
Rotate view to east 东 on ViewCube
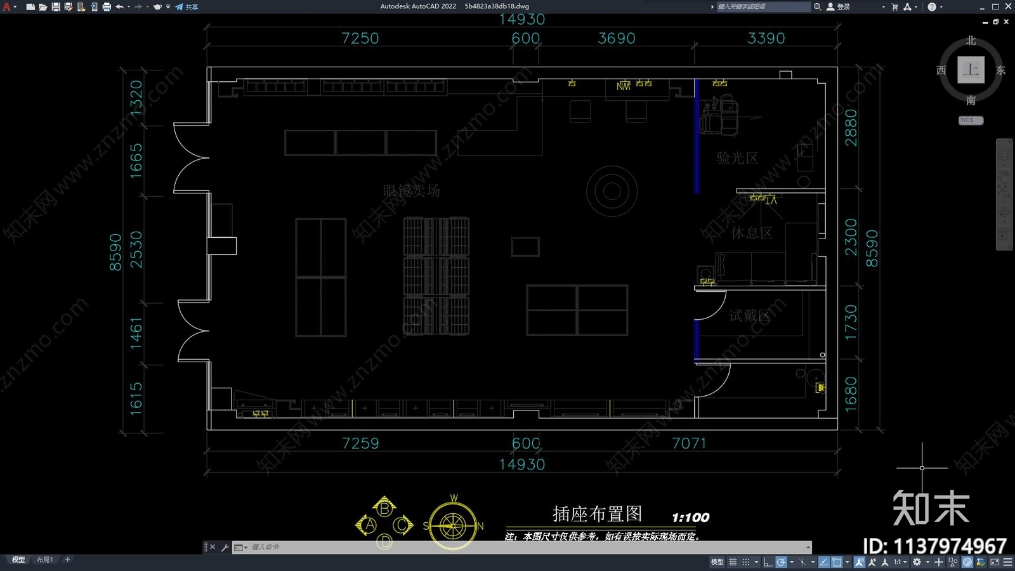pyautogui.click(x=1000, y=70)
